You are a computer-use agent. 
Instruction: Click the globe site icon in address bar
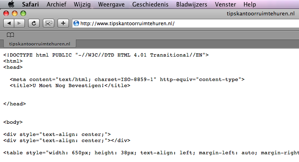pyautogui.click(x=76, y=24)
